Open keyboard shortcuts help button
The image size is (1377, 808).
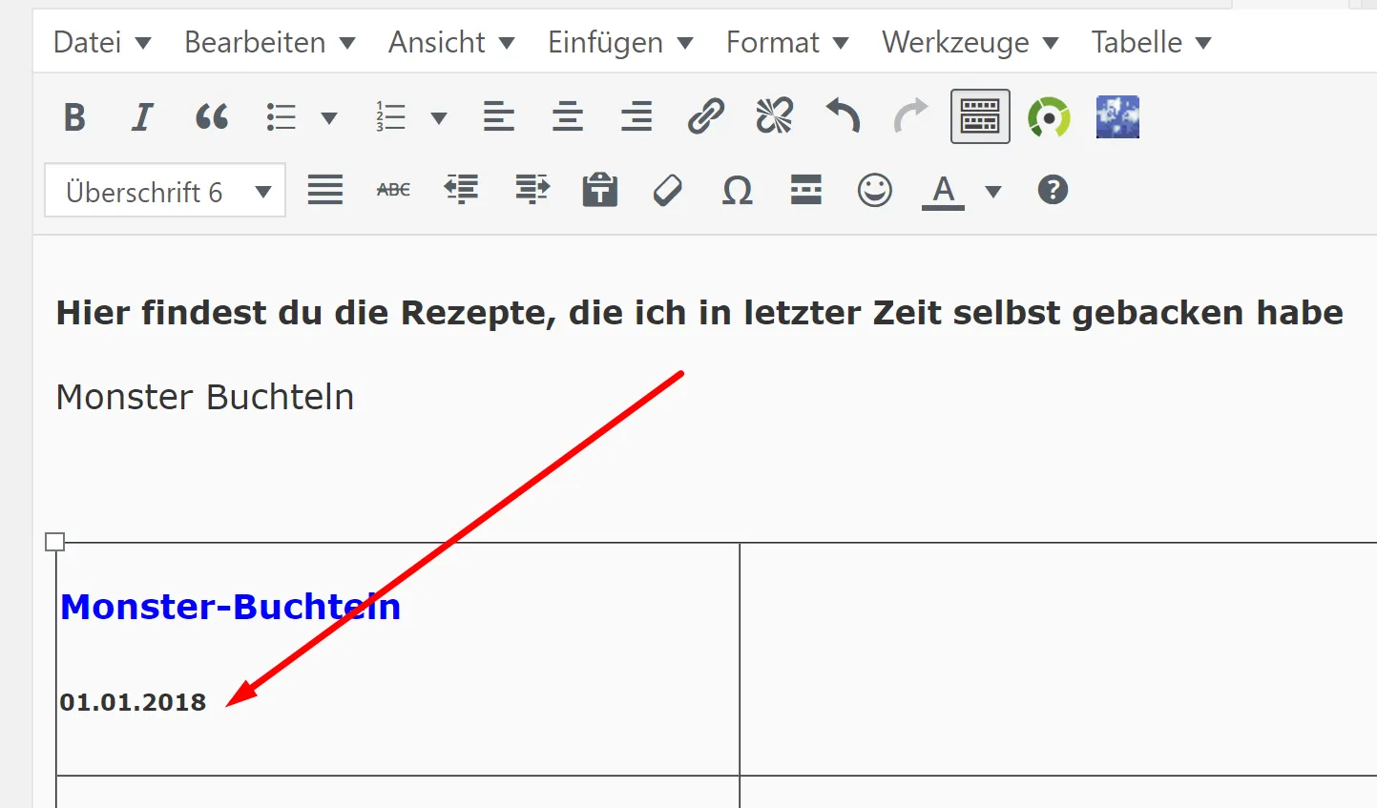click(x=1053, y=190)
